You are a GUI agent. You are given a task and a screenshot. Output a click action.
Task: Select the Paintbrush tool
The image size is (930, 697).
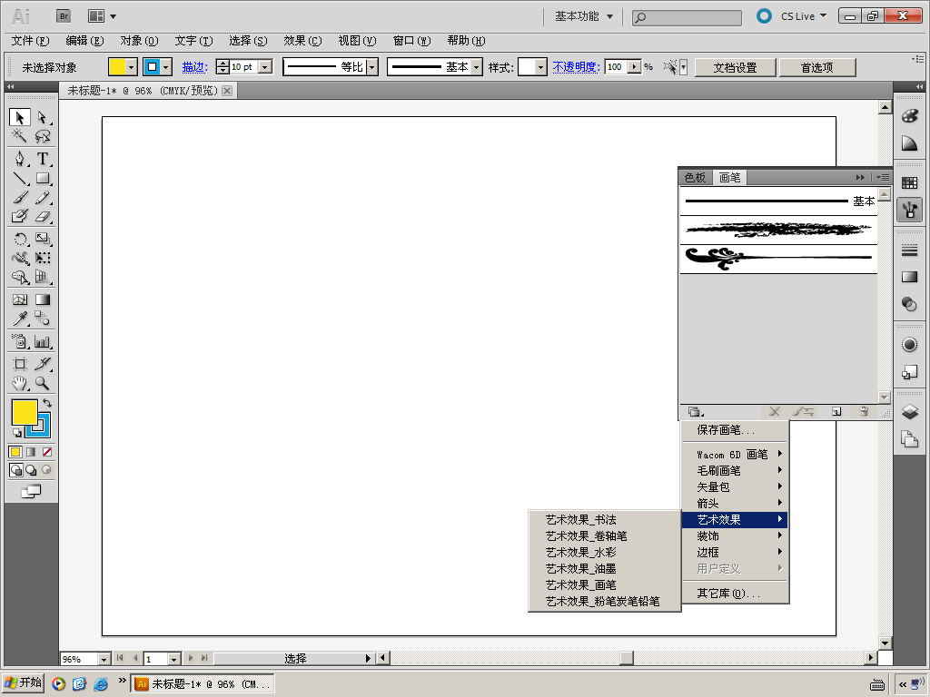[20, 197]
